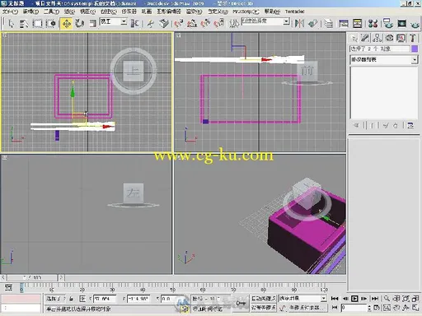Activate the Select and Scale tool
Viewport: 422px width, 316px height.
(93, 24)
